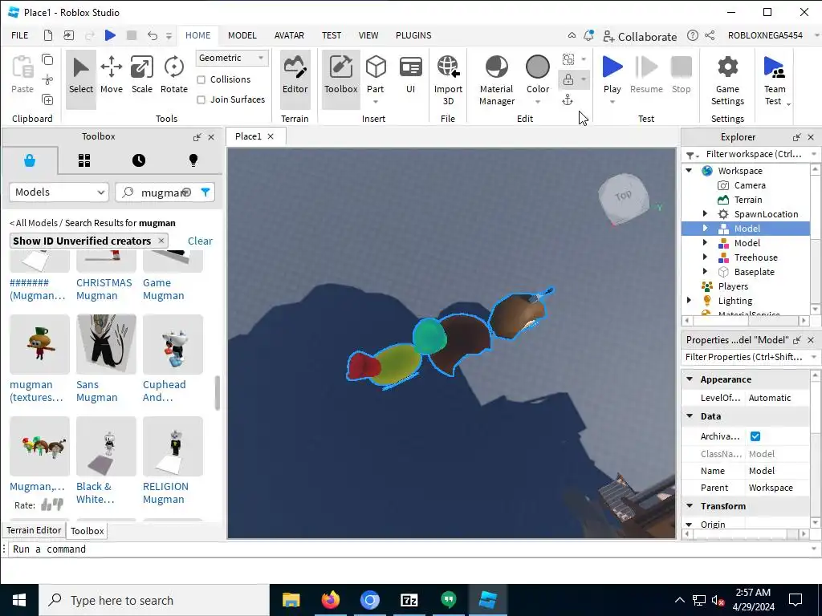The height and width of the screenshot is (616, 822).
Task: Choose the Rotate tool
Action: (174, 75)
